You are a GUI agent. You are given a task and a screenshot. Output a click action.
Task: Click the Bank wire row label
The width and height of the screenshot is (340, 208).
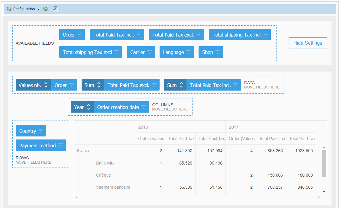point(105,163)
